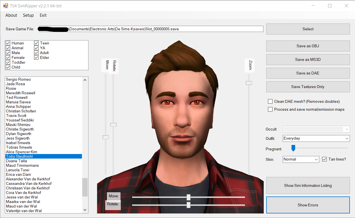The image size is (355, 218).
Task: Open the Skin dropdown
Action: (316, 159)
